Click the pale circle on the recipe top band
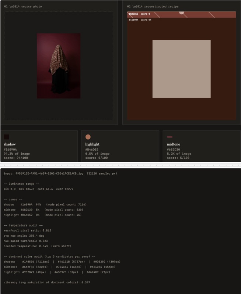The width and height of the screenshot is (241, 294). pos(181,13)
